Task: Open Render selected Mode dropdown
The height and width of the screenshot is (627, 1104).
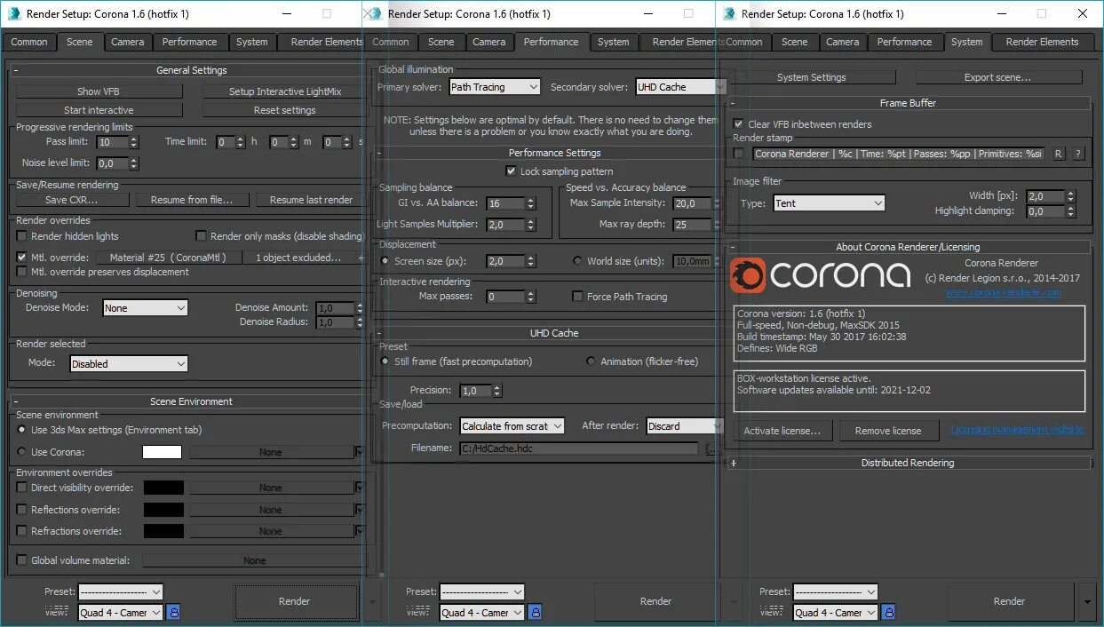Action: 129,363
